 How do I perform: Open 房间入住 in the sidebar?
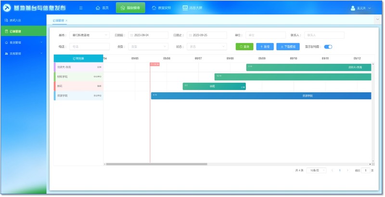click(x=23, y=20)
